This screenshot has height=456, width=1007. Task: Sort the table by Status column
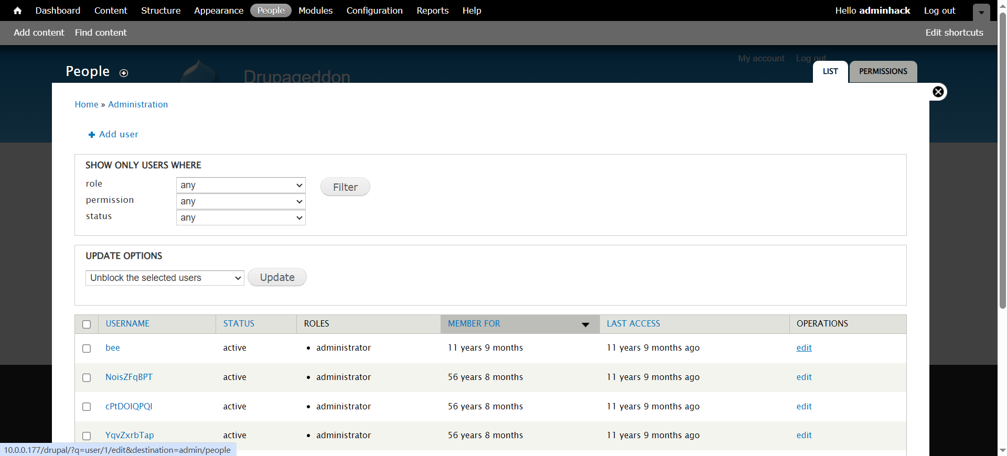click(239, 324)
